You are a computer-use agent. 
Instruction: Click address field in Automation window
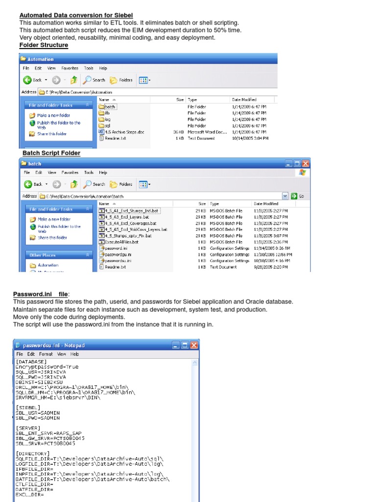[x=158, y=92]
